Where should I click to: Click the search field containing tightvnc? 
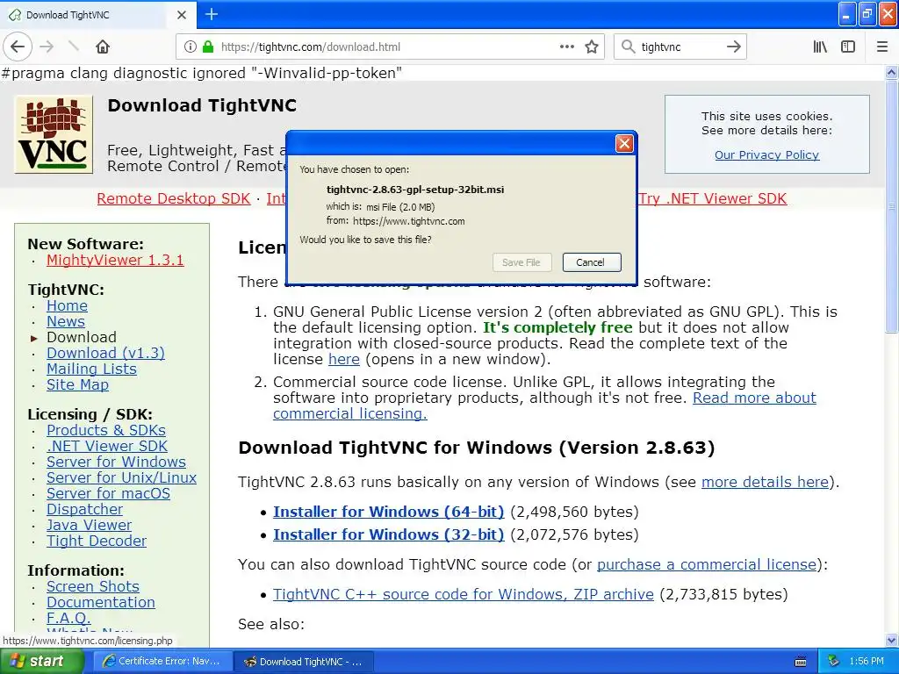(x=680, y=47)
